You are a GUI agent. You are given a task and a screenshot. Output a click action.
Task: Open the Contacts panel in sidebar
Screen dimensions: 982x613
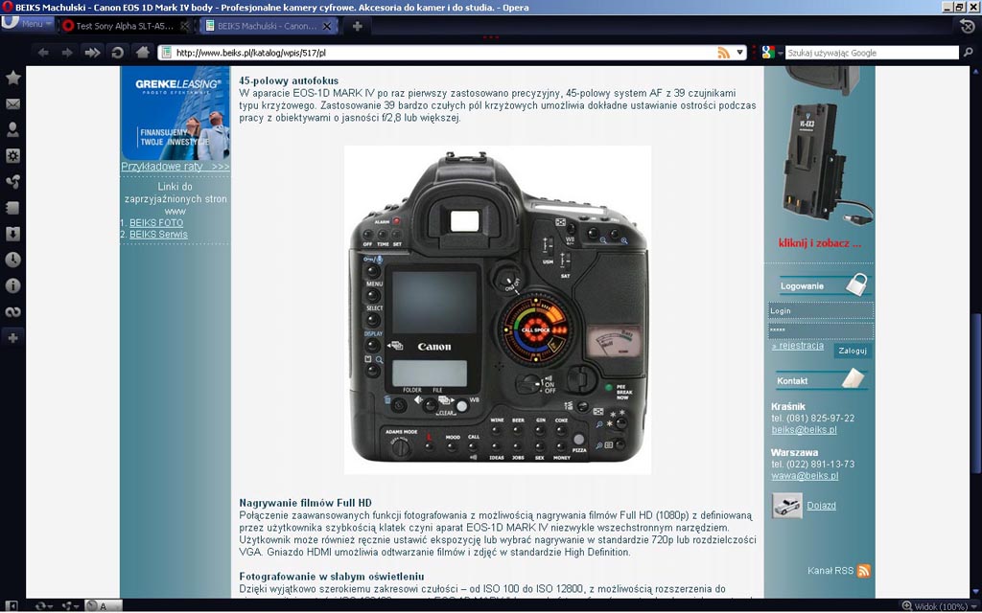pyautogui.click(x=12, y=129)
